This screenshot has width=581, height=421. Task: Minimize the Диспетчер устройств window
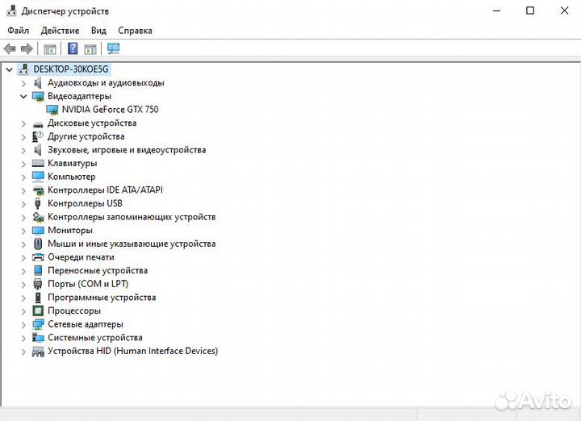pos(496,10)
